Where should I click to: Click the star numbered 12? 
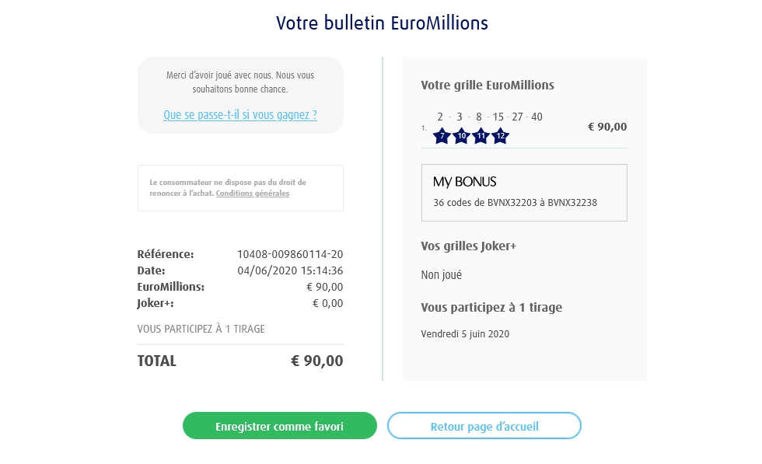tap(501, 136)
